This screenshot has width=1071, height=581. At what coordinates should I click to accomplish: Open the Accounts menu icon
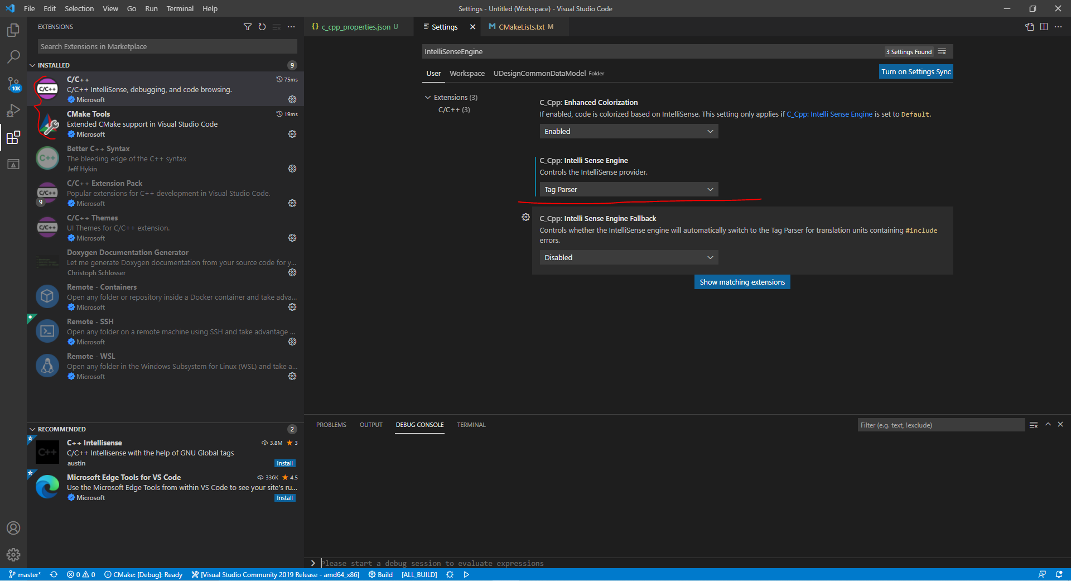point(13,528)
